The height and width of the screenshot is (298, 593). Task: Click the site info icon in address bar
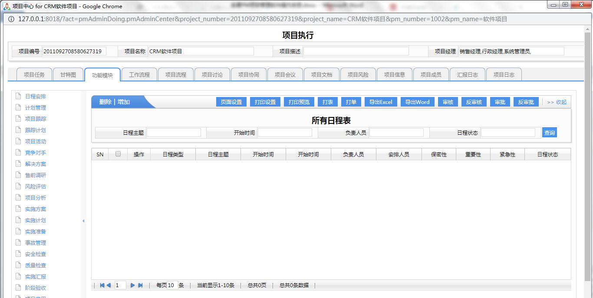coord(11,19)
